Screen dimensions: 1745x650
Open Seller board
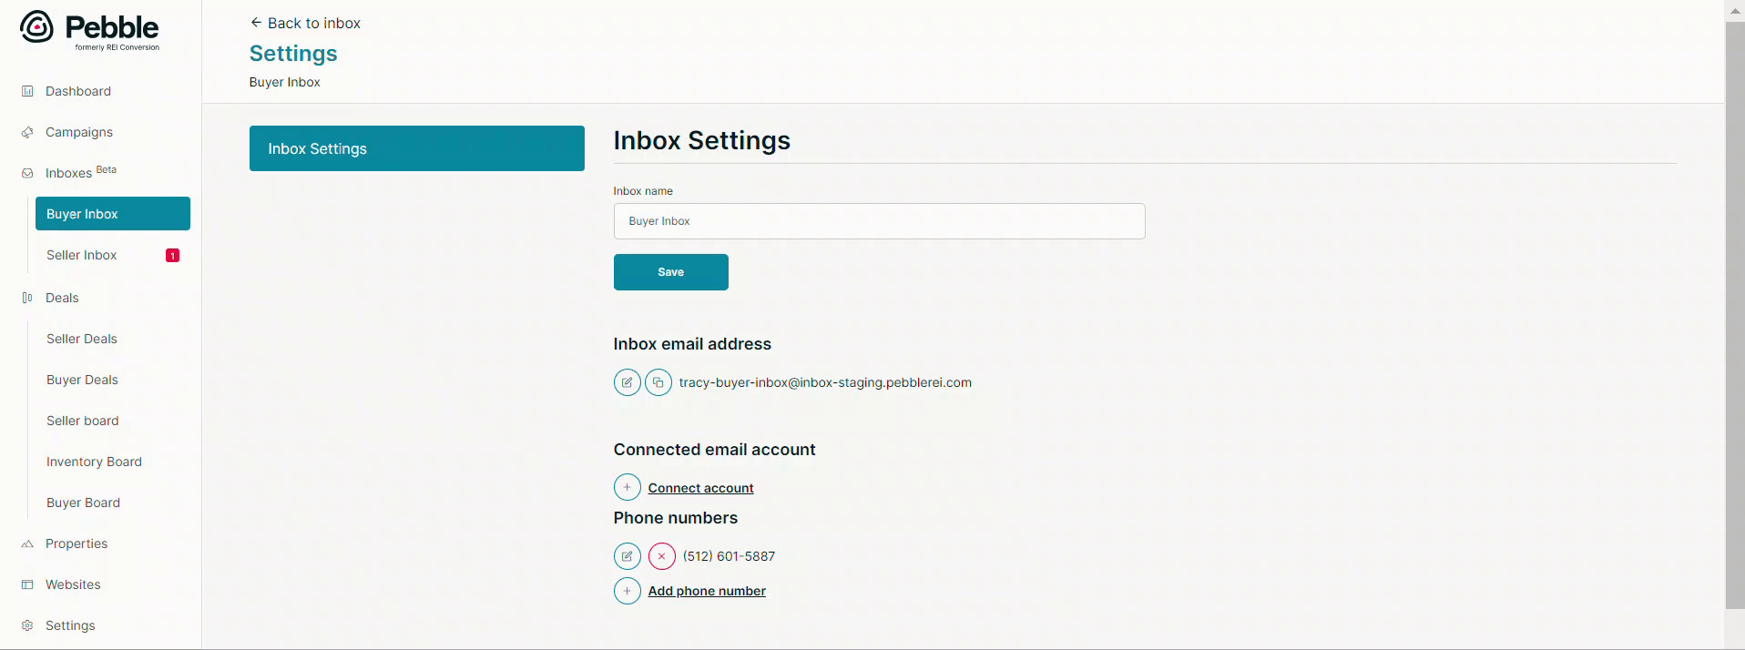point(83,421)
